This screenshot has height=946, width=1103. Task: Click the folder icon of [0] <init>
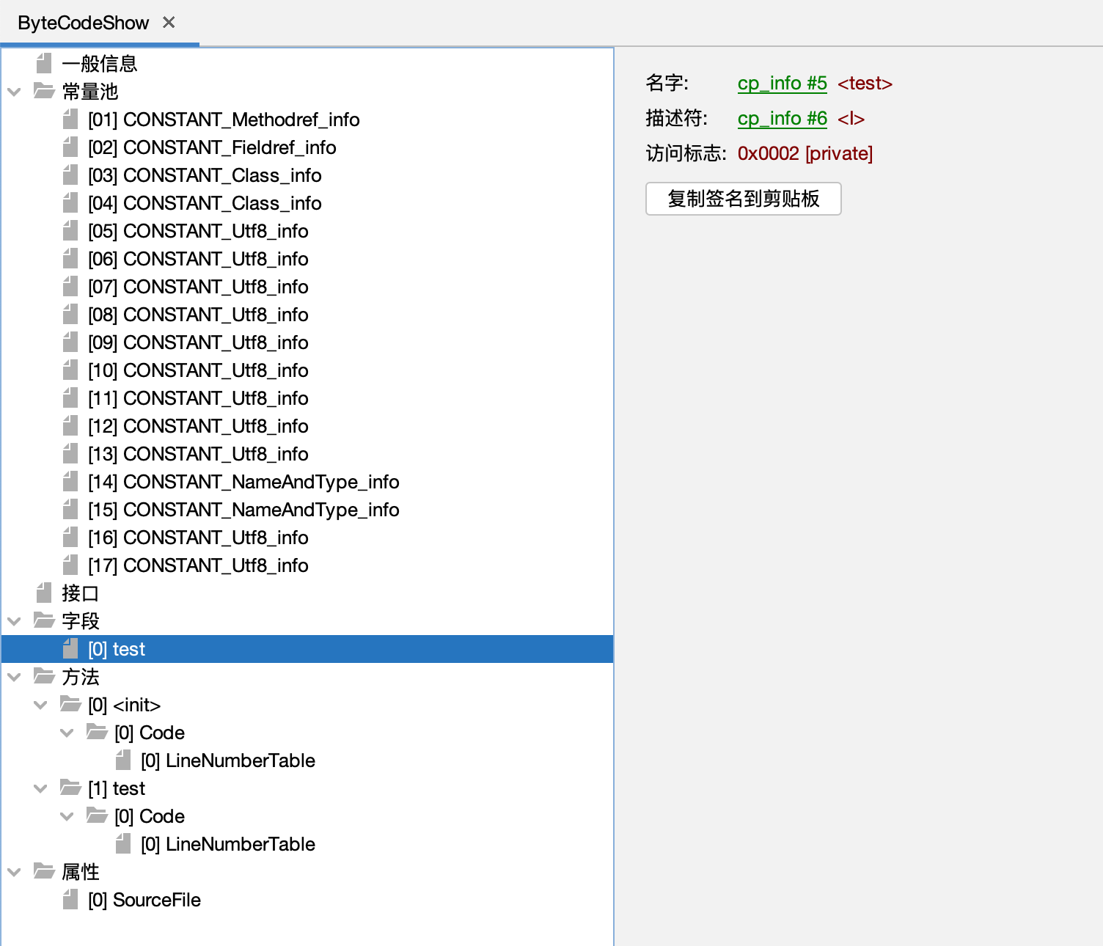[x=70, y=705]
